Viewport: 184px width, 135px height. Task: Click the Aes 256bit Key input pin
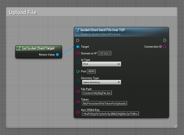point(78,112)
